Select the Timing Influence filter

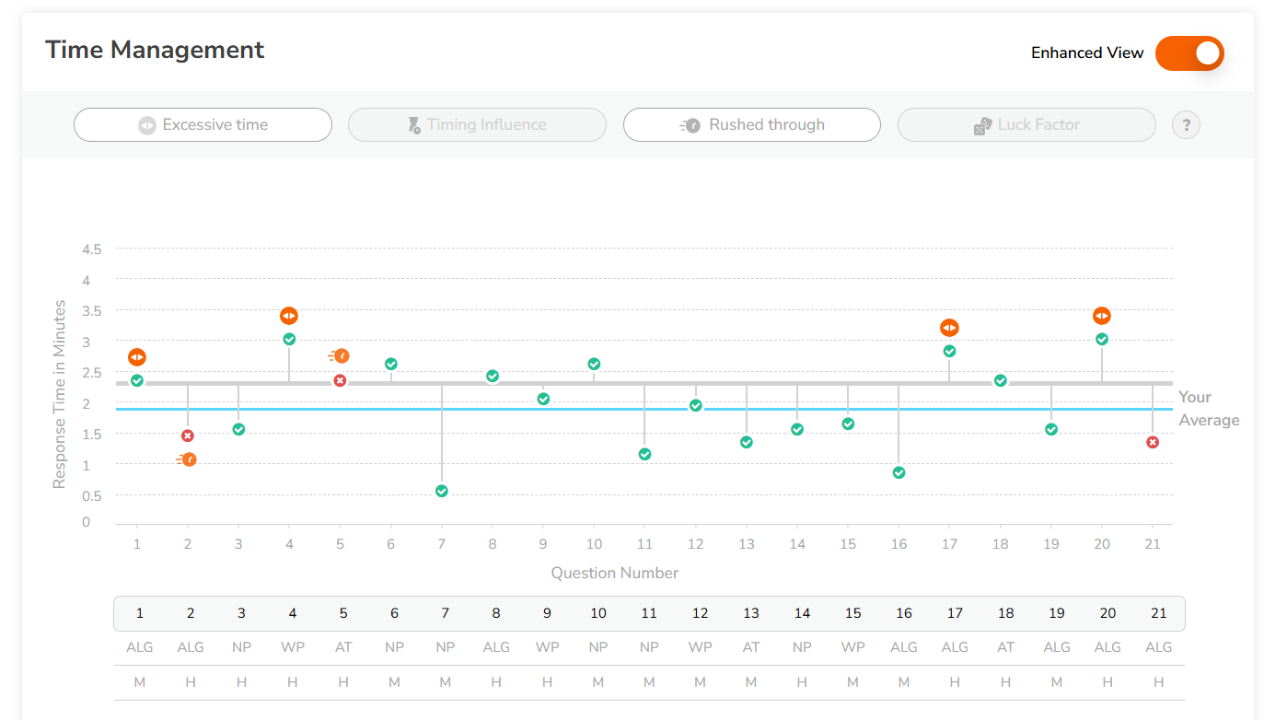477,125
